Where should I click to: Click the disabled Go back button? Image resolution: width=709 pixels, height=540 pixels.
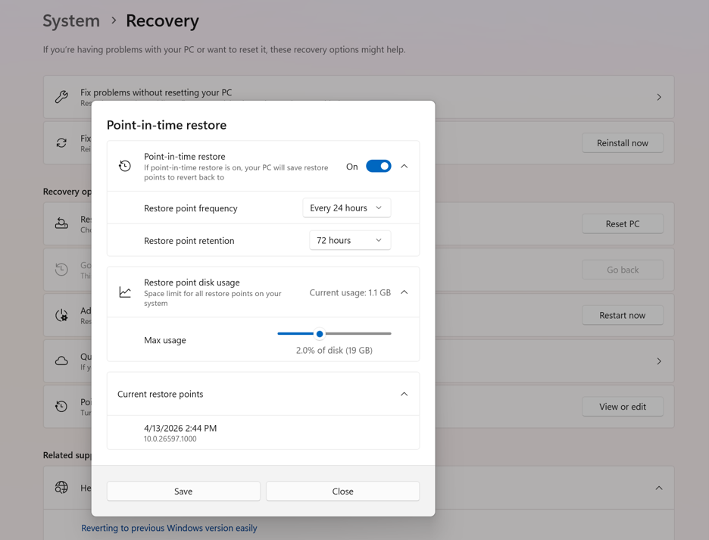[x=622, y=270]
